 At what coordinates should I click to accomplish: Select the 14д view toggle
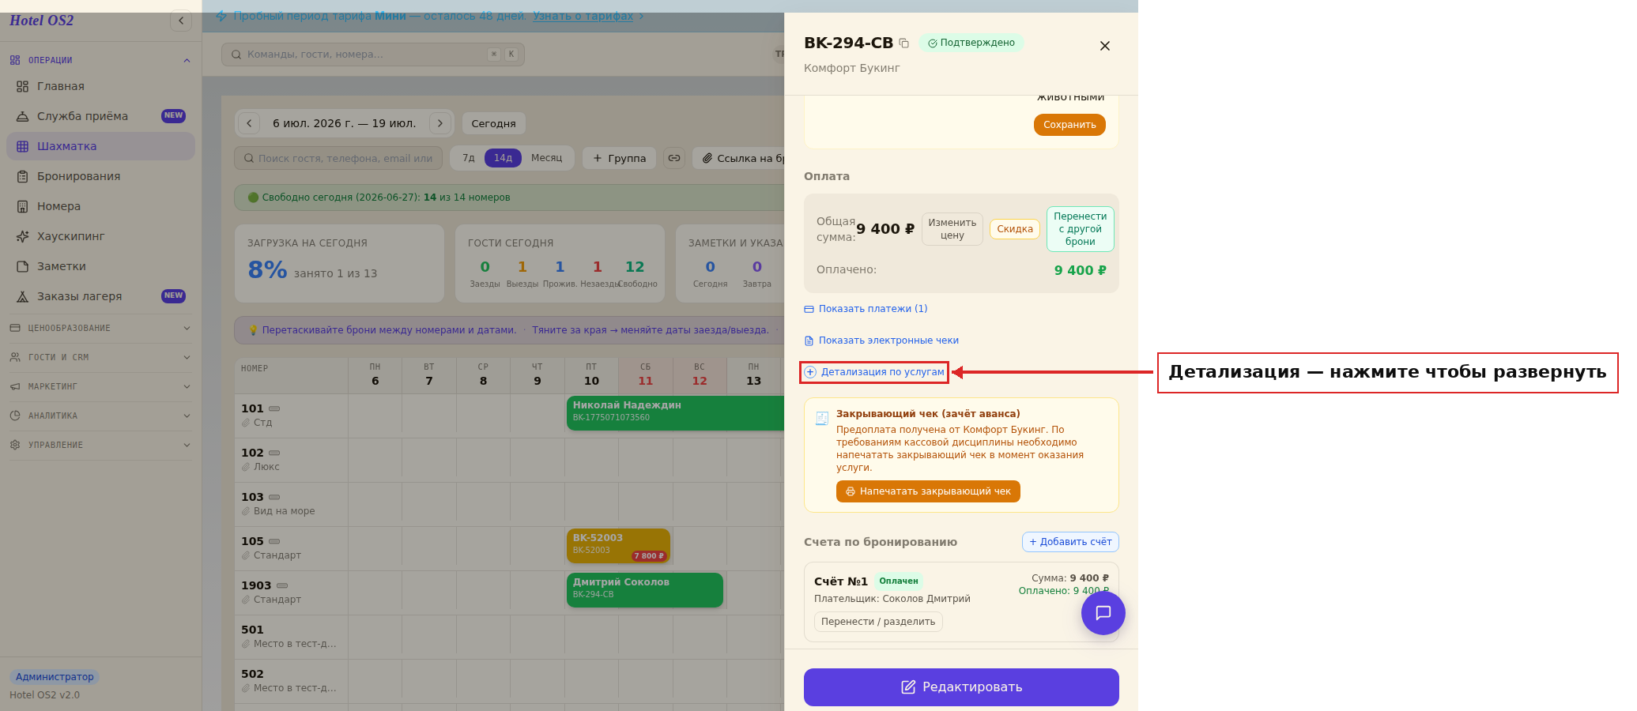click(x=504, y=158)
